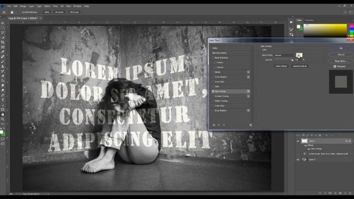Image resolution: width=354 pixels, height=199 pixels.
Task: Select the Zoom tool
Action: [x=3, y=119]
